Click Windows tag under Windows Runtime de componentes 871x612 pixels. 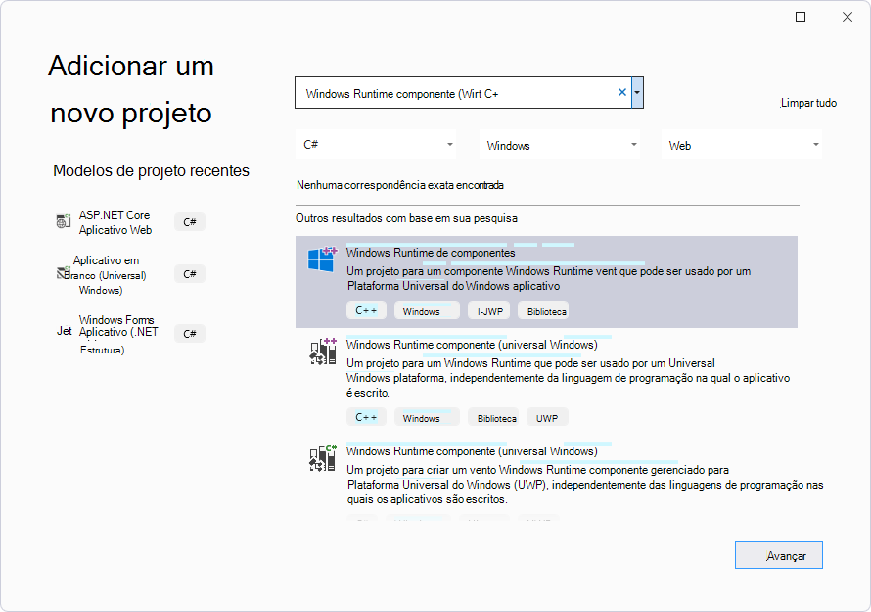(x=427, y=311)
